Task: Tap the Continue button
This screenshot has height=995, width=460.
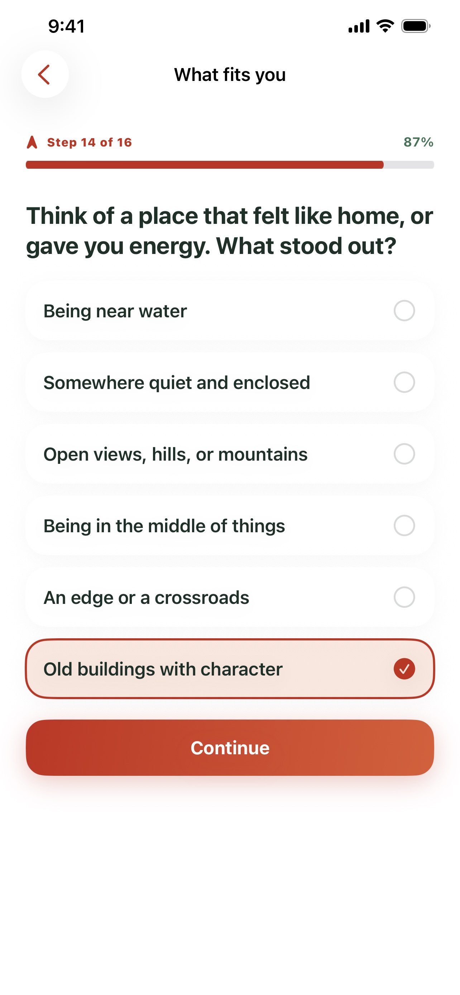Action: click(x=230, y=748)
